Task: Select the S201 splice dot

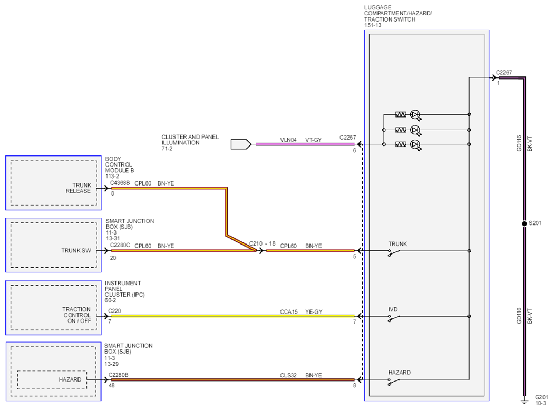Action: click(x=525, y=223)
